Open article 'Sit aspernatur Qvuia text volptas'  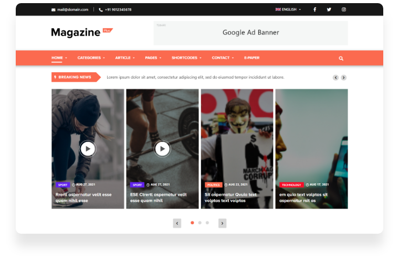(x=230, y=198)
